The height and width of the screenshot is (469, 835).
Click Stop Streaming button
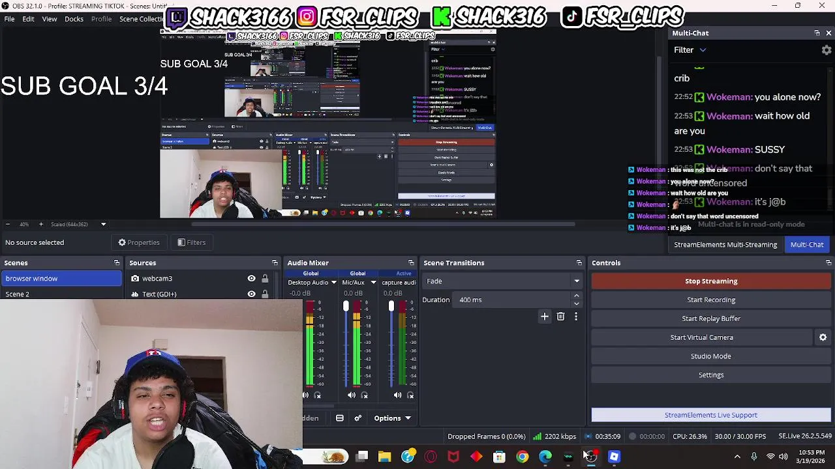click(711, 281)
